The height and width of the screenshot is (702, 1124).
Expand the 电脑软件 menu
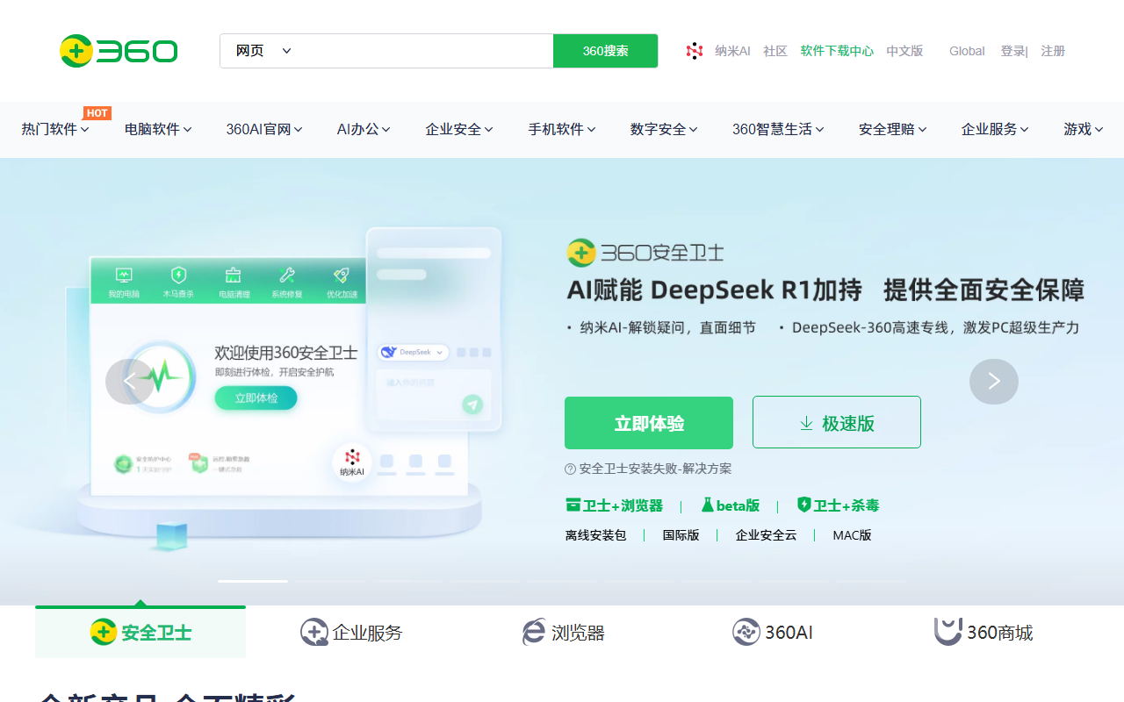[158, 129]
